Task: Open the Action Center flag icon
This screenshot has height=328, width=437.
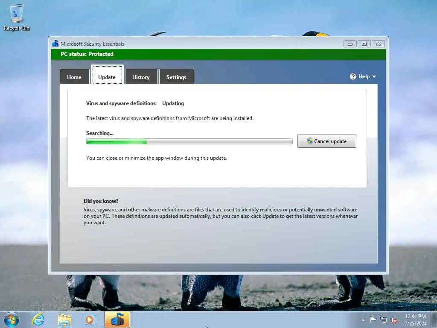Action: [x=373, y=320]
